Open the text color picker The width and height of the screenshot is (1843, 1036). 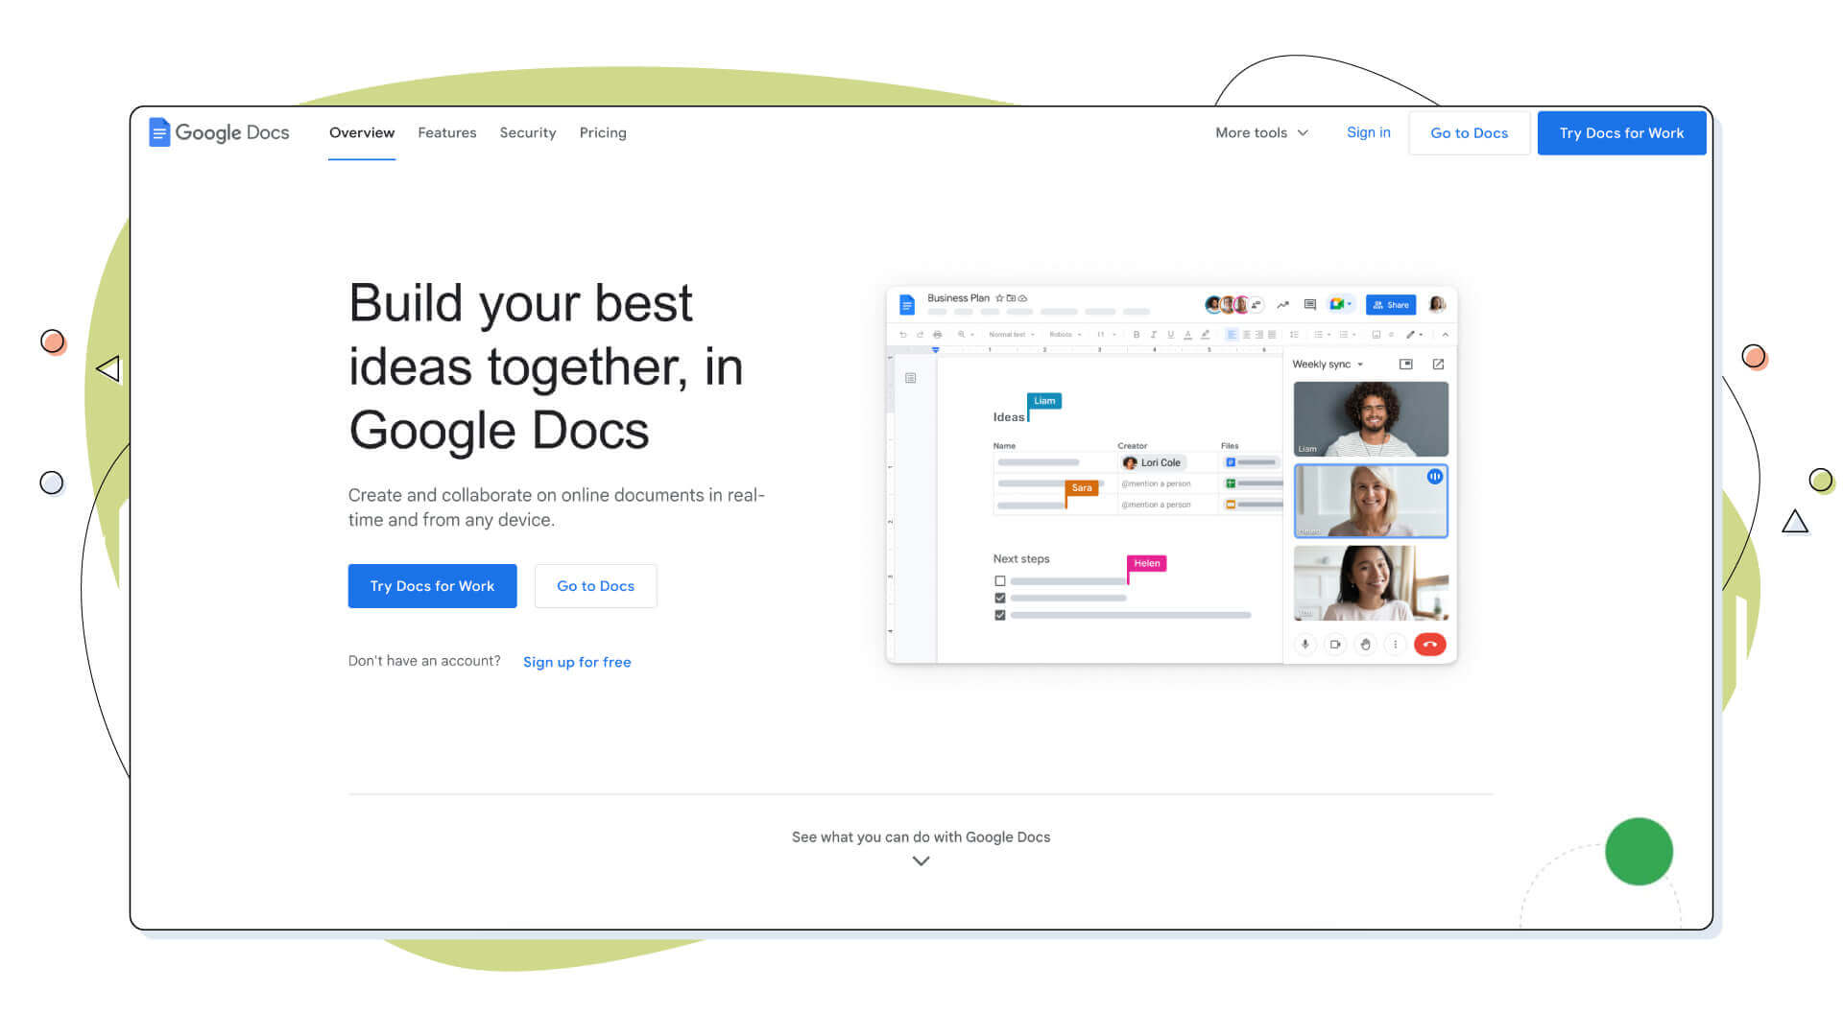(1187, 335)
